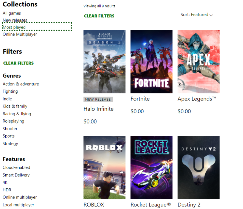Choose the New releases collection
The image size is (243, 209).
click(15, 20)
